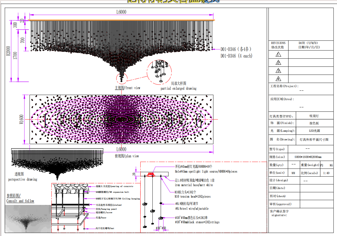This screenshot has width=337, height=236.
Task: Click the '客户确认签字 signature:' box
Action: (x=301, y=220)
